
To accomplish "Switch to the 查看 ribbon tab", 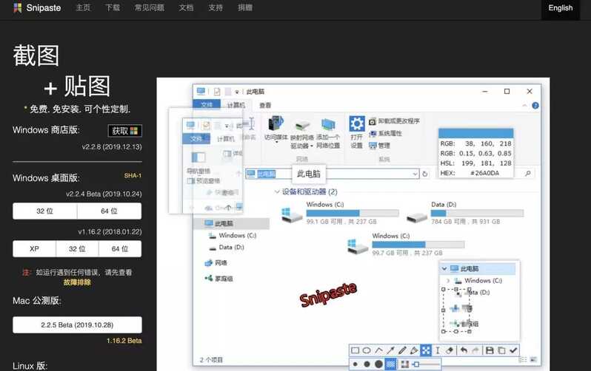I will coord(265,106).
